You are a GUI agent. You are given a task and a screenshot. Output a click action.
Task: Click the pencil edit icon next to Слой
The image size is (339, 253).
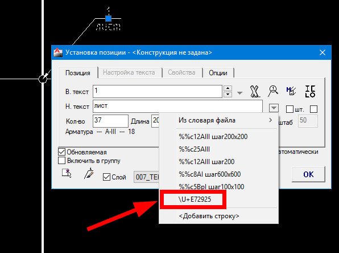[89, 173]
